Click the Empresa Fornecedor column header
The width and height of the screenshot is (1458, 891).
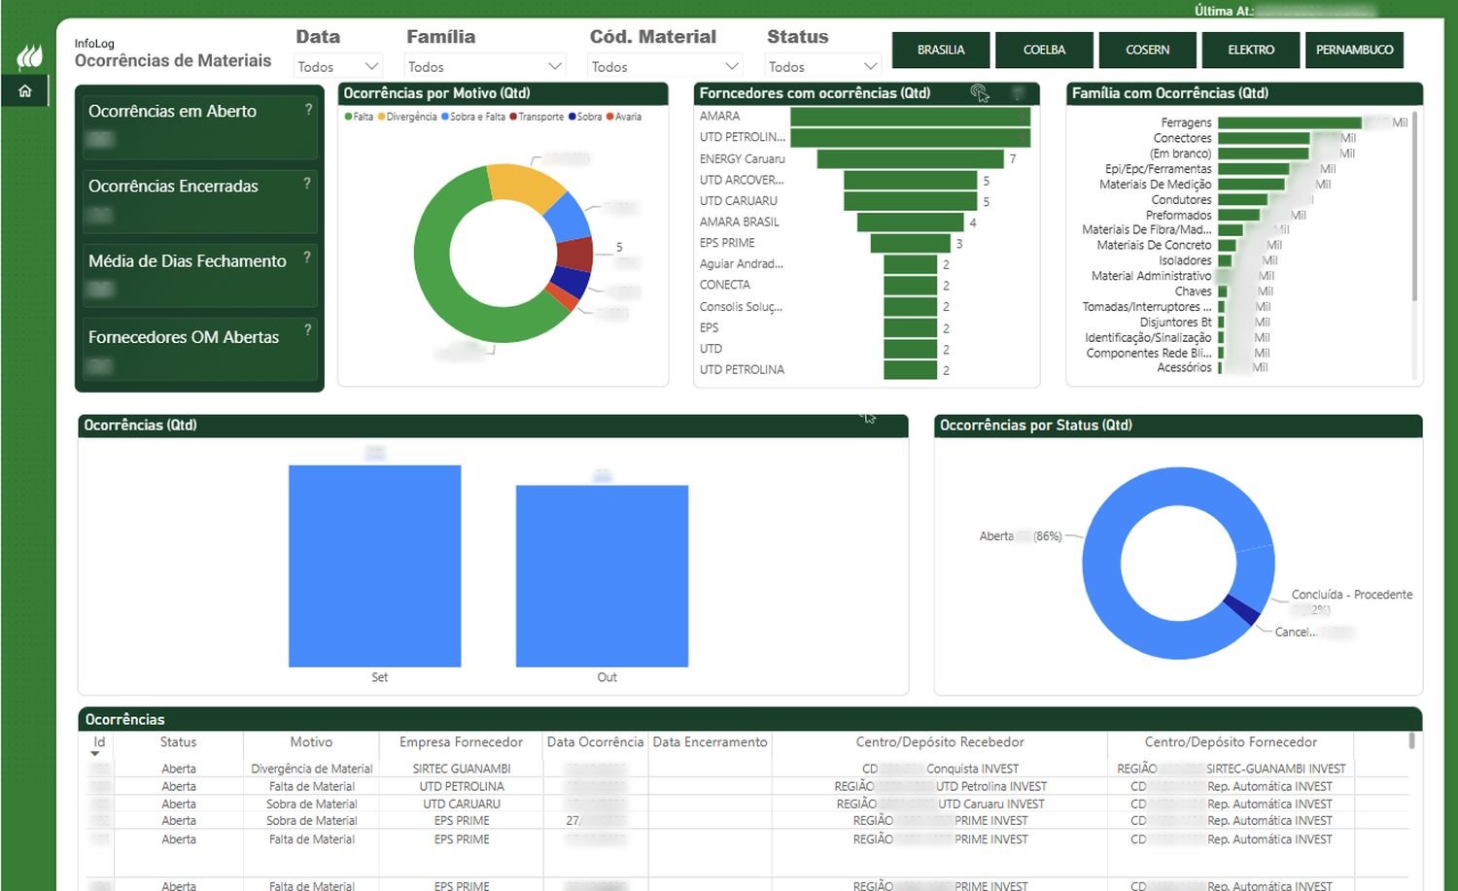coord(461,742)
